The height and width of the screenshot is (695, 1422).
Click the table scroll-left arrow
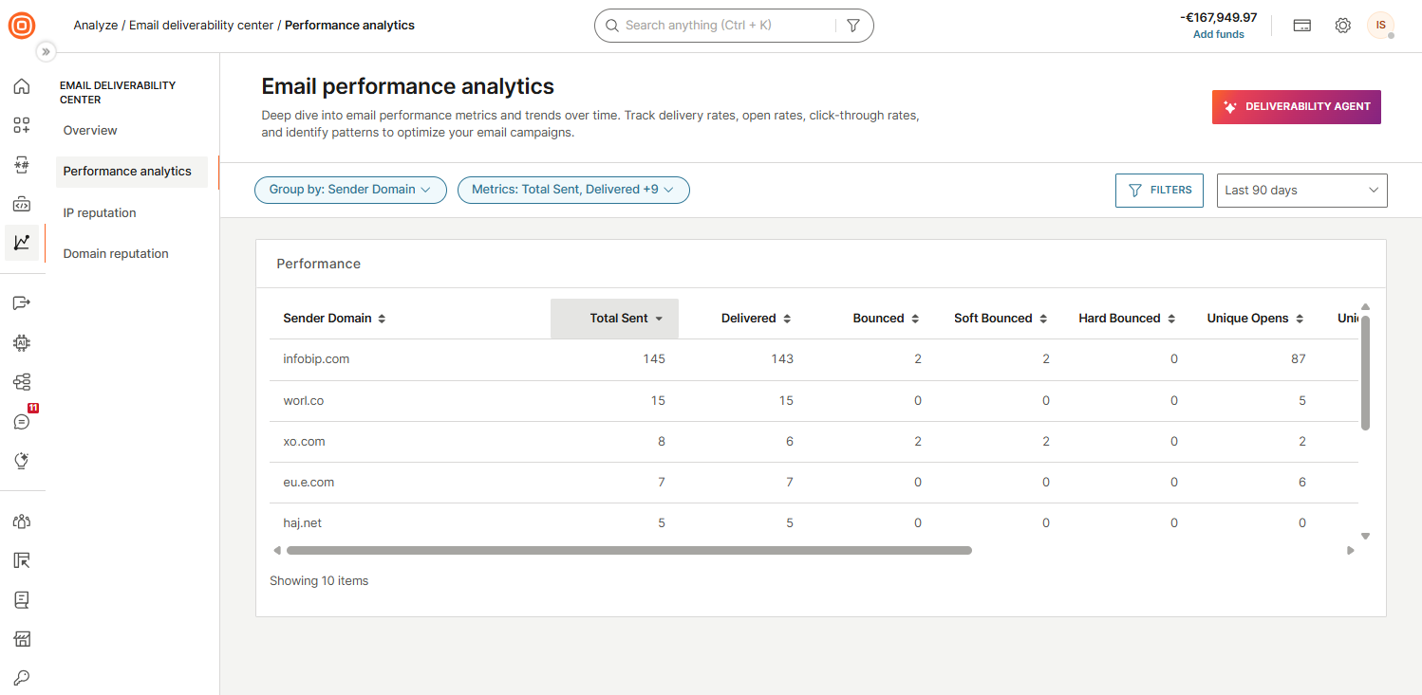tap(277, 550)
